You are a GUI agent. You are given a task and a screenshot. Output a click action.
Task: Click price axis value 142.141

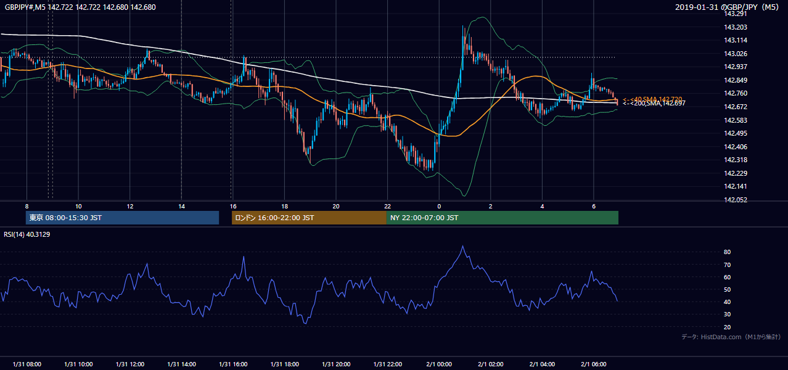click(x=735, y=186)
